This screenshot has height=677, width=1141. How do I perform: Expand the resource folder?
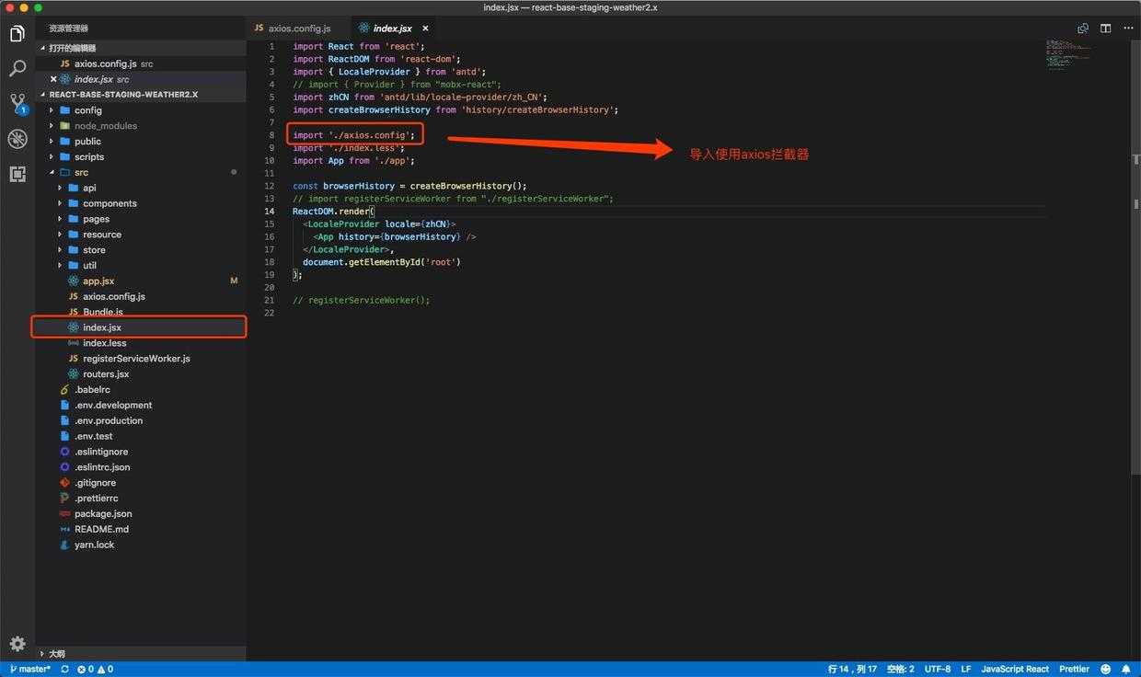102,235
